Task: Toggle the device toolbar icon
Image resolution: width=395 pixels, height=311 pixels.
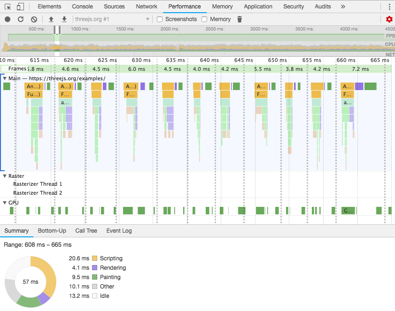Action: pos(20,7)
